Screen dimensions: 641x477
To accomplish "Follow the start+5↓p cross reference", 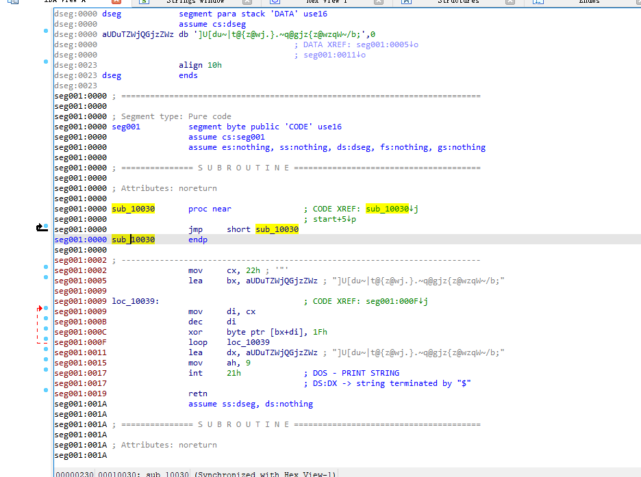I will pyautogui.click(x=334, y=219).
